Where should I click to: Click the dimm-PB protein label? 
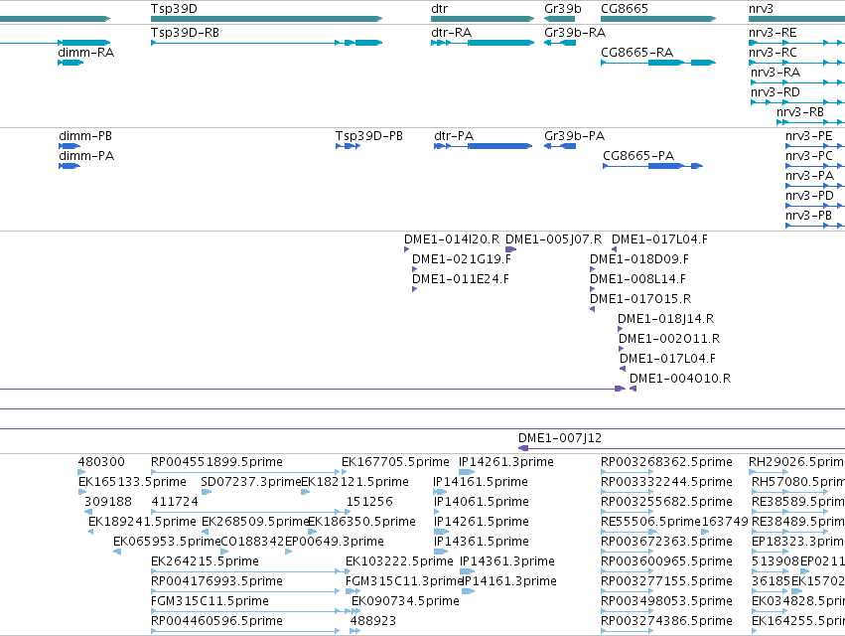[85, 136]
